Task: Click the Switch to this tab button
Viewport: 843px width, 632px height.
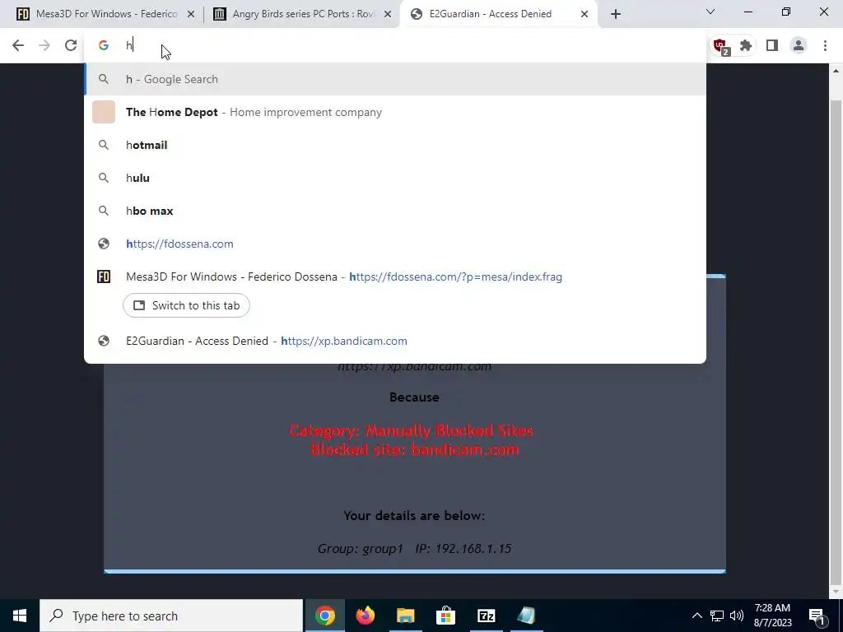Action: coord(186,305)
